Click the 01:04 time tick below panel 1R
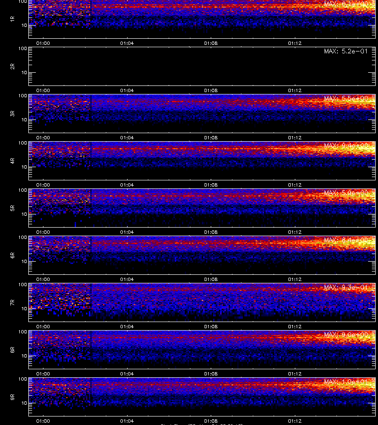The height and width of the screenshot is (425, 378). pyautogui.click(x=127, y=43)
